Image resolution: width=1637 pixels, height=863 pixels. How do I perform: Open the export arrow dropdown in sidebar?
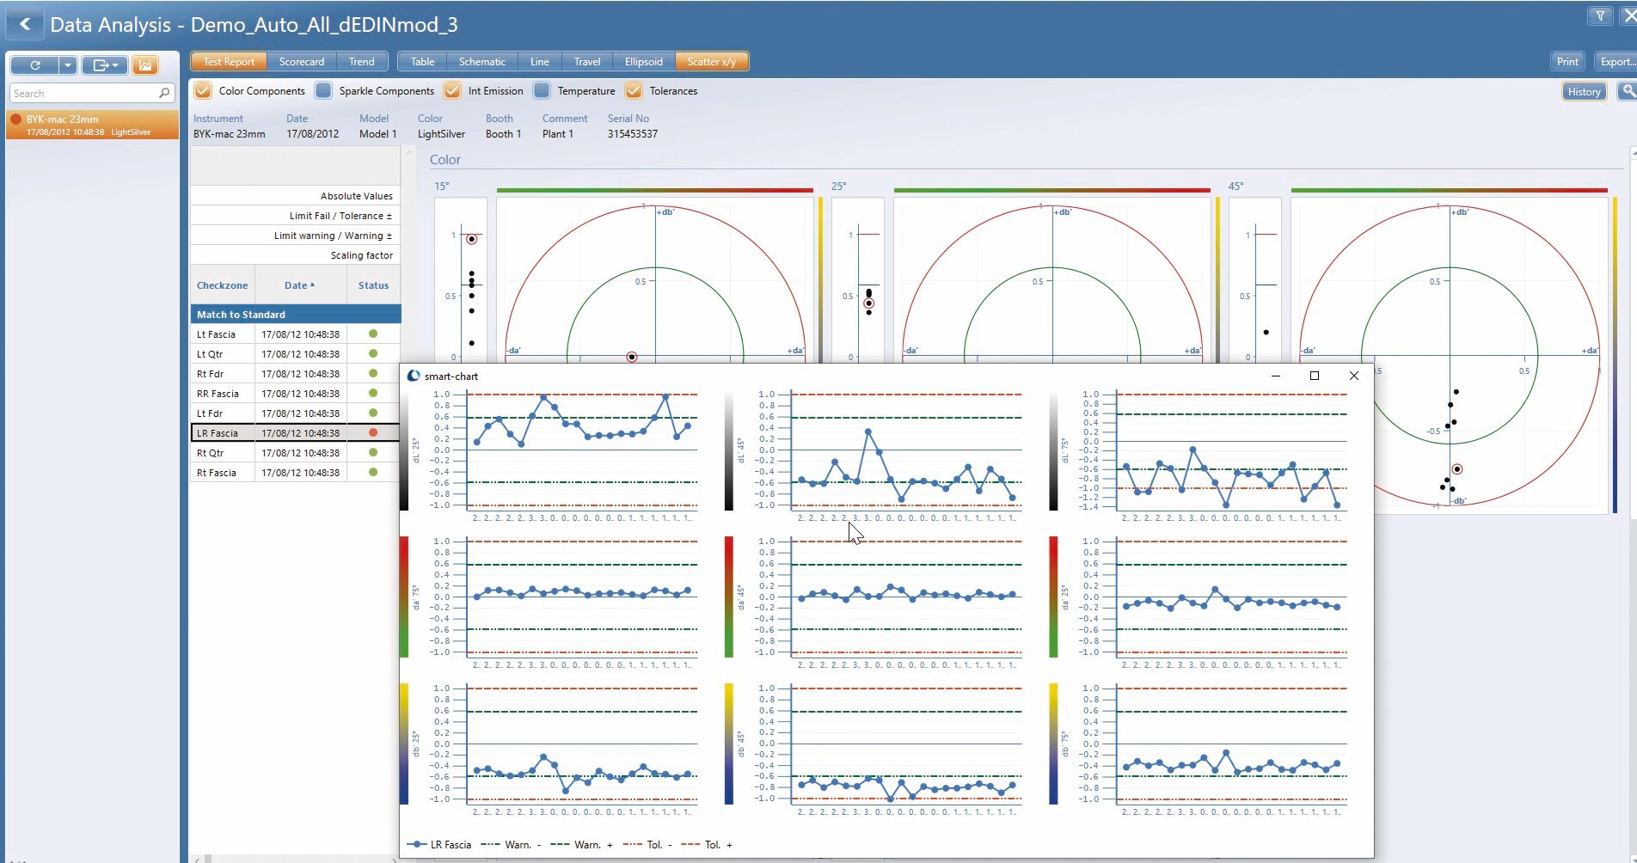click(105, 64)
